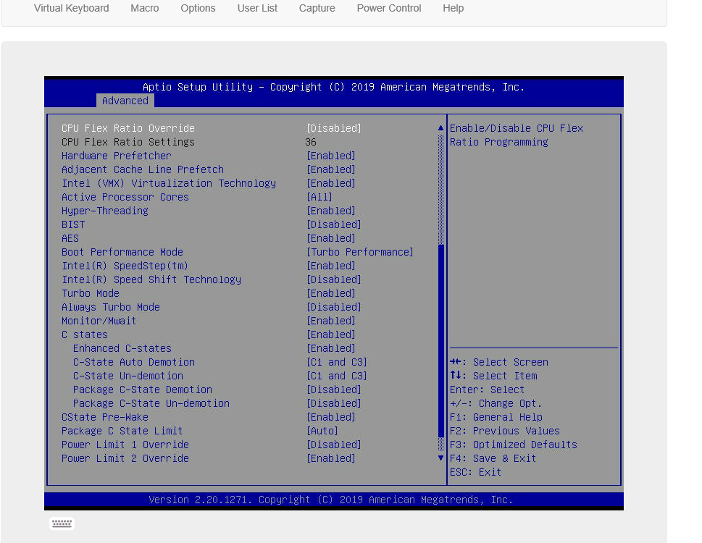Select Monitor/Mwait option
The width and height of the screenshot is (702, 543).
(99, 321)
